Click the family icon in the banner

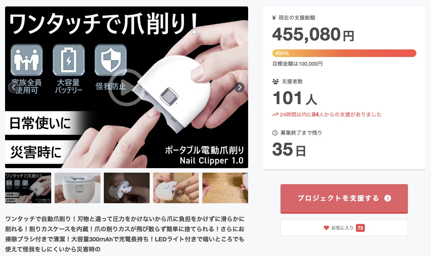coord(27,60)
